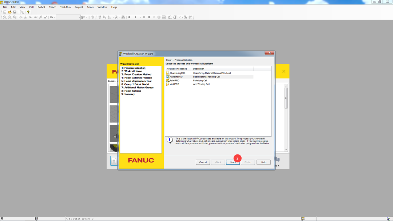The image size is (393, 221).
Task: Click the mouse commands toolbar icon
Action: click(x=92, y=17)
